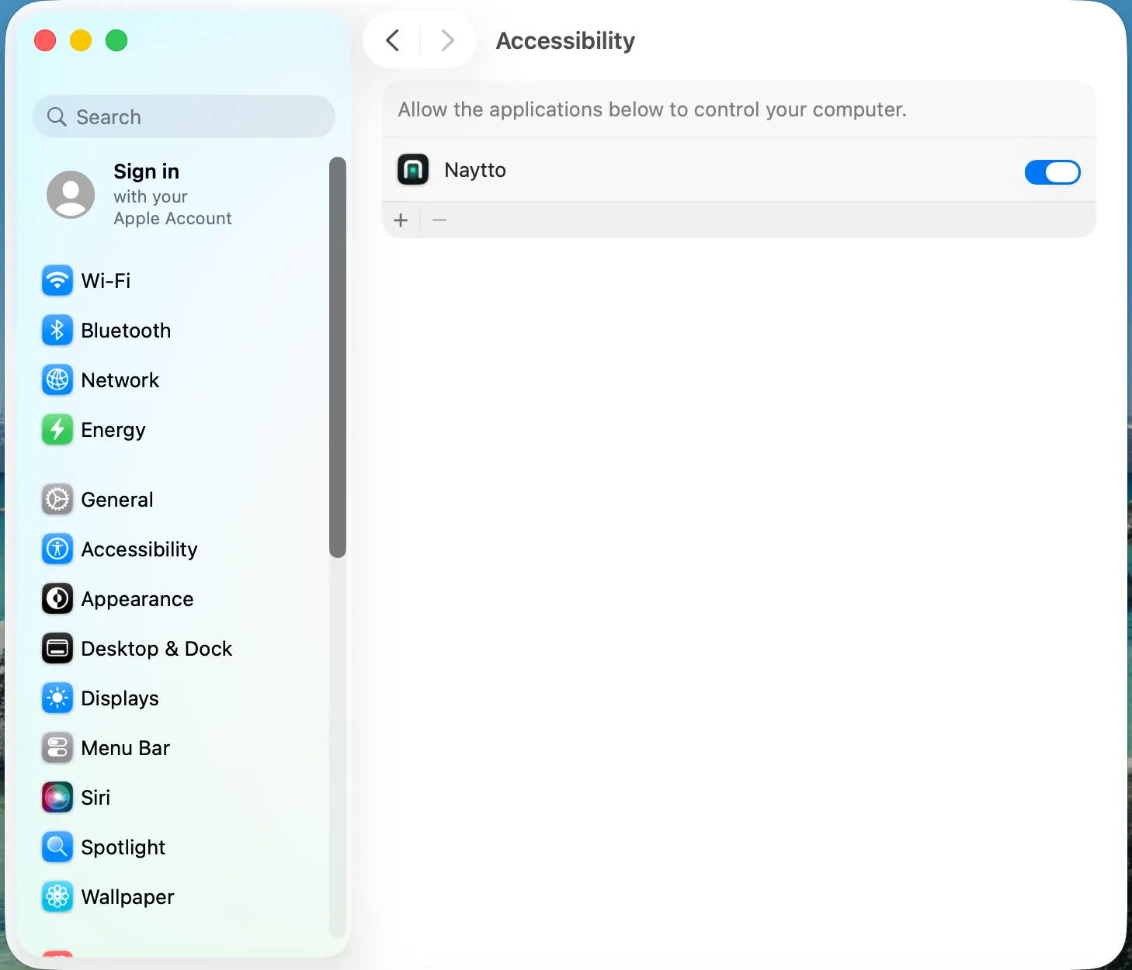Open the Accessibility label in the sidebar
The width and height of the screenshot is (1132, 970).
[140, 549]
